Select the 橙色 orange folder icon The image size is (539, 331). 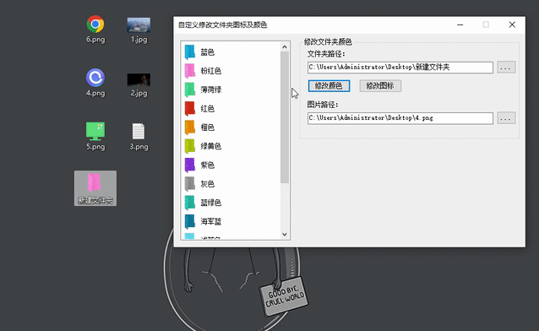(190, 128)
